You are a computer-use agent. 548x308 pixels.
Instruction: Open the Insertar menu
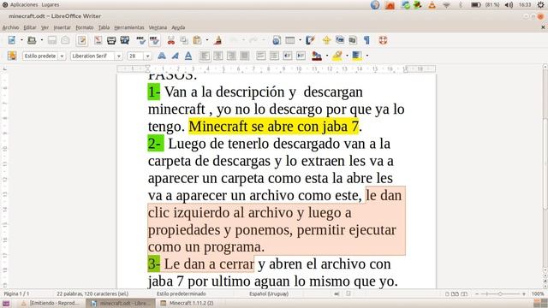(63, 27)
